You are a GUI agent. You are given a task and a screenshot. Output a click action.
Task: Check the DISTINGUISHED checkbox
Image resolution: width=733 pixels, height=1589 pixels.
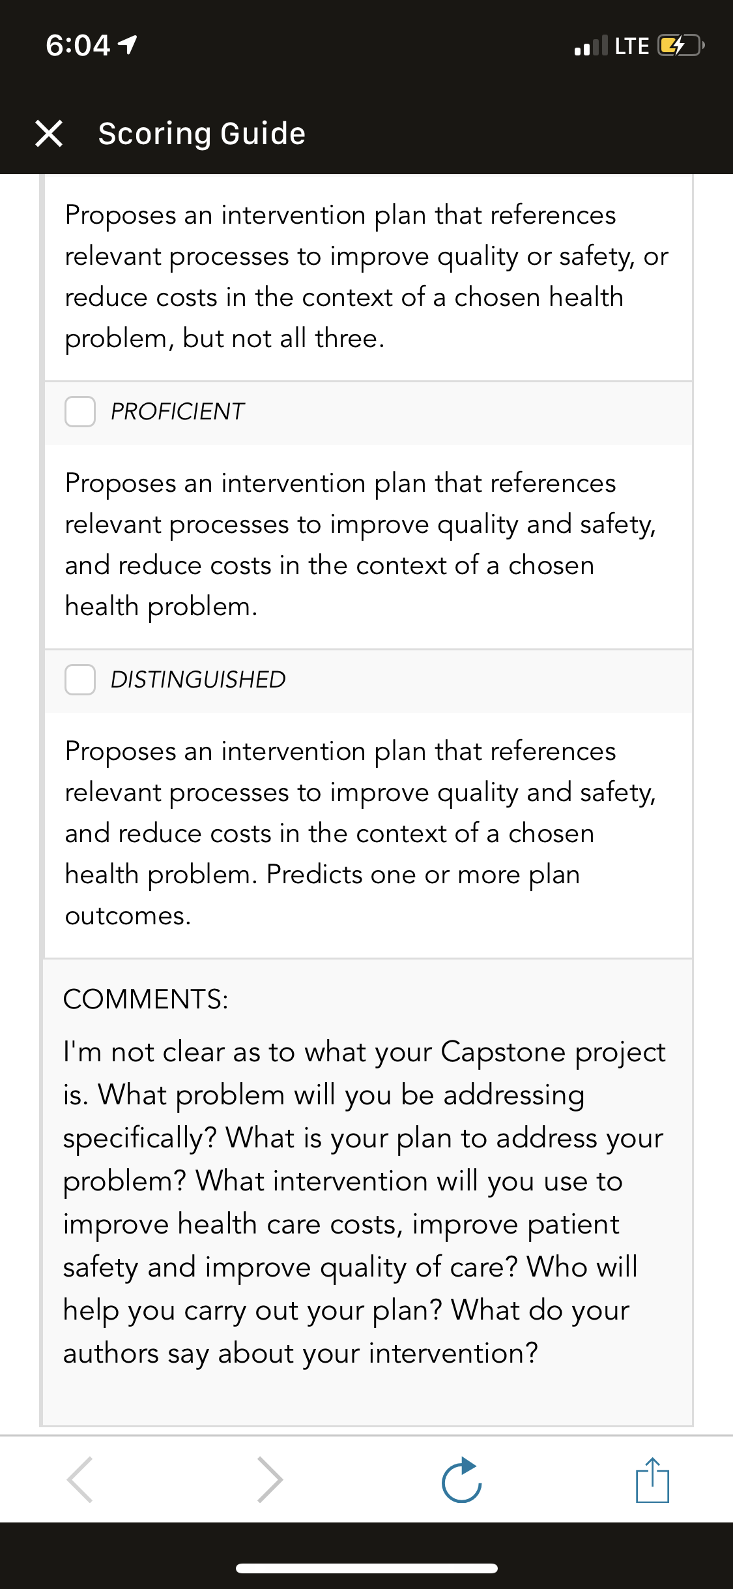80,680
